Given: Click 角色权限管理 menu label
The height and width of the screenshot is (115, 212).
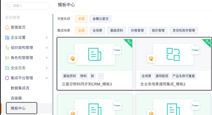Looking at the screenshot, I should pyautogui.click(x=22, y=58).
